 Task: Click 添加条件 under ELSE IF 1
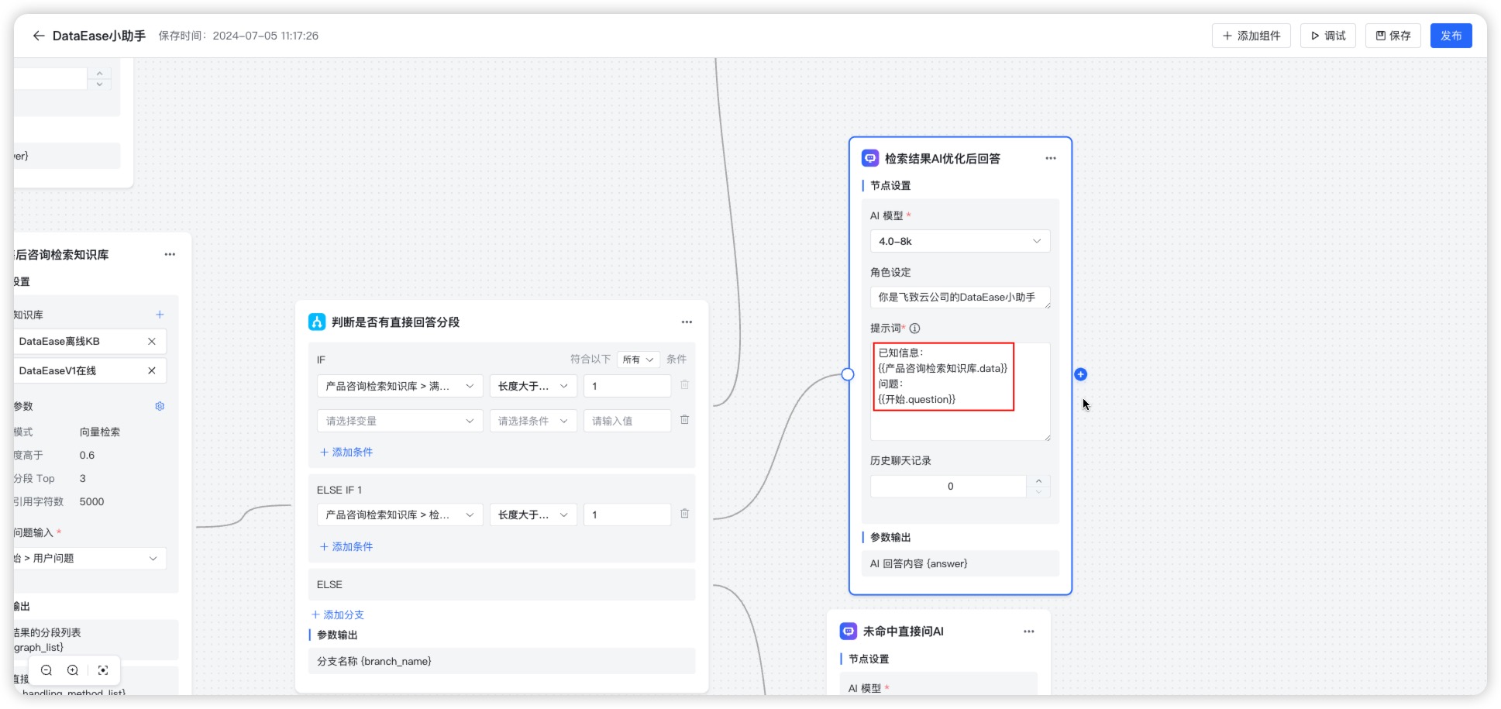(346, 546)
